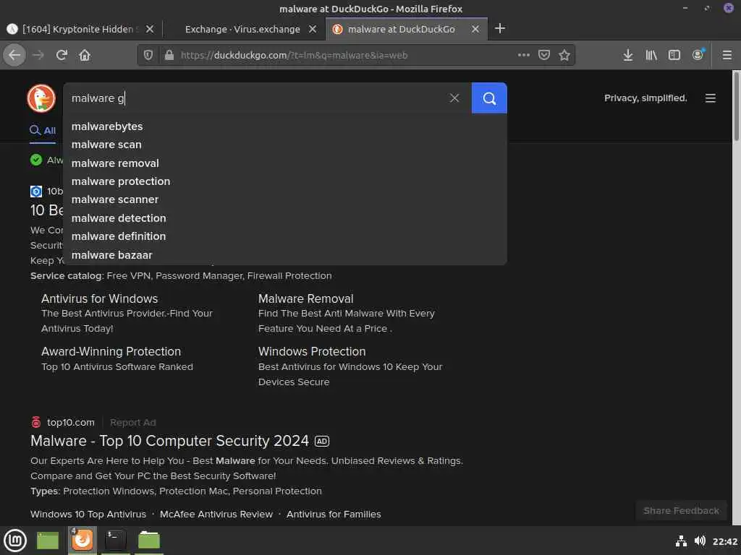
Task: Choose the malware protection suggestion
Action: pyautogui.click(x=285, y=181)
